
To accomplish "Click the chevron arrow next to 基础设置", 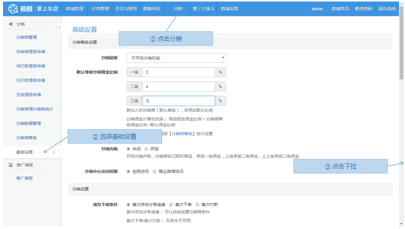I will (x=54, y=152).
